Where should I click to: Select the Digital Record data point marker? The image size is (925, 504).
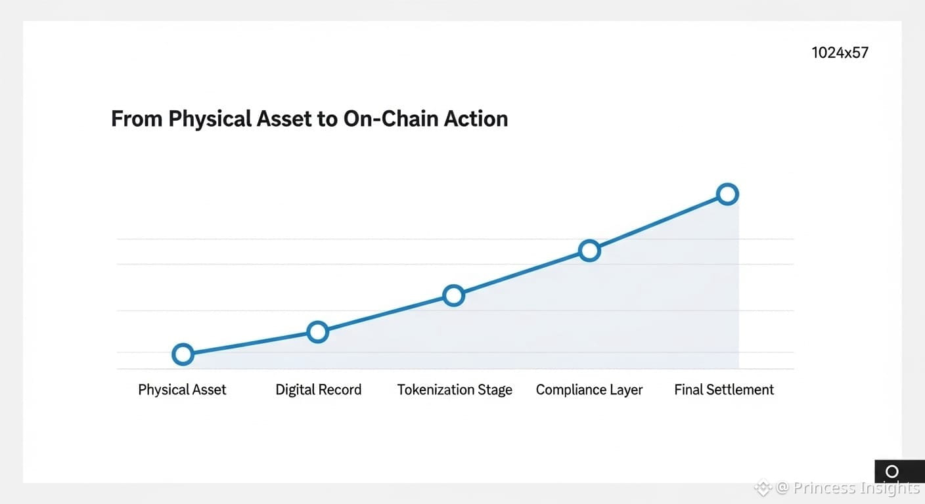[x=317, y=332]
